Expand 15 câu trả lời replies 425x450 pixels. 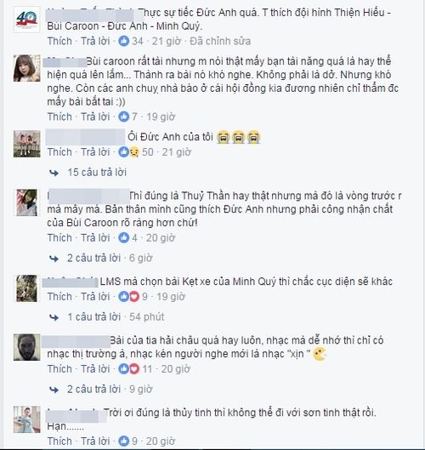pos(97,172)
